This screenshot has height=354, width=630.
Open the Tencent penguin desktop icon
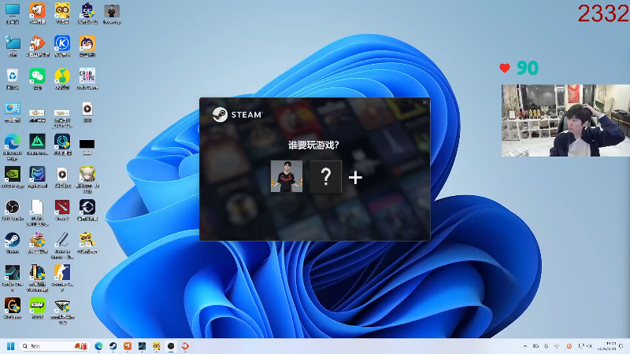87,46
